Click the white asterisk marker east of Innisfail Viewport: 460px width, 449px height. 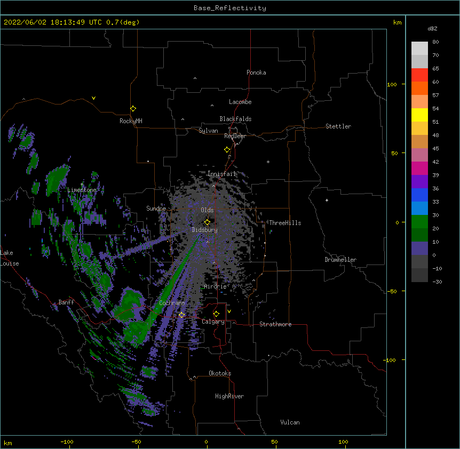268,162
